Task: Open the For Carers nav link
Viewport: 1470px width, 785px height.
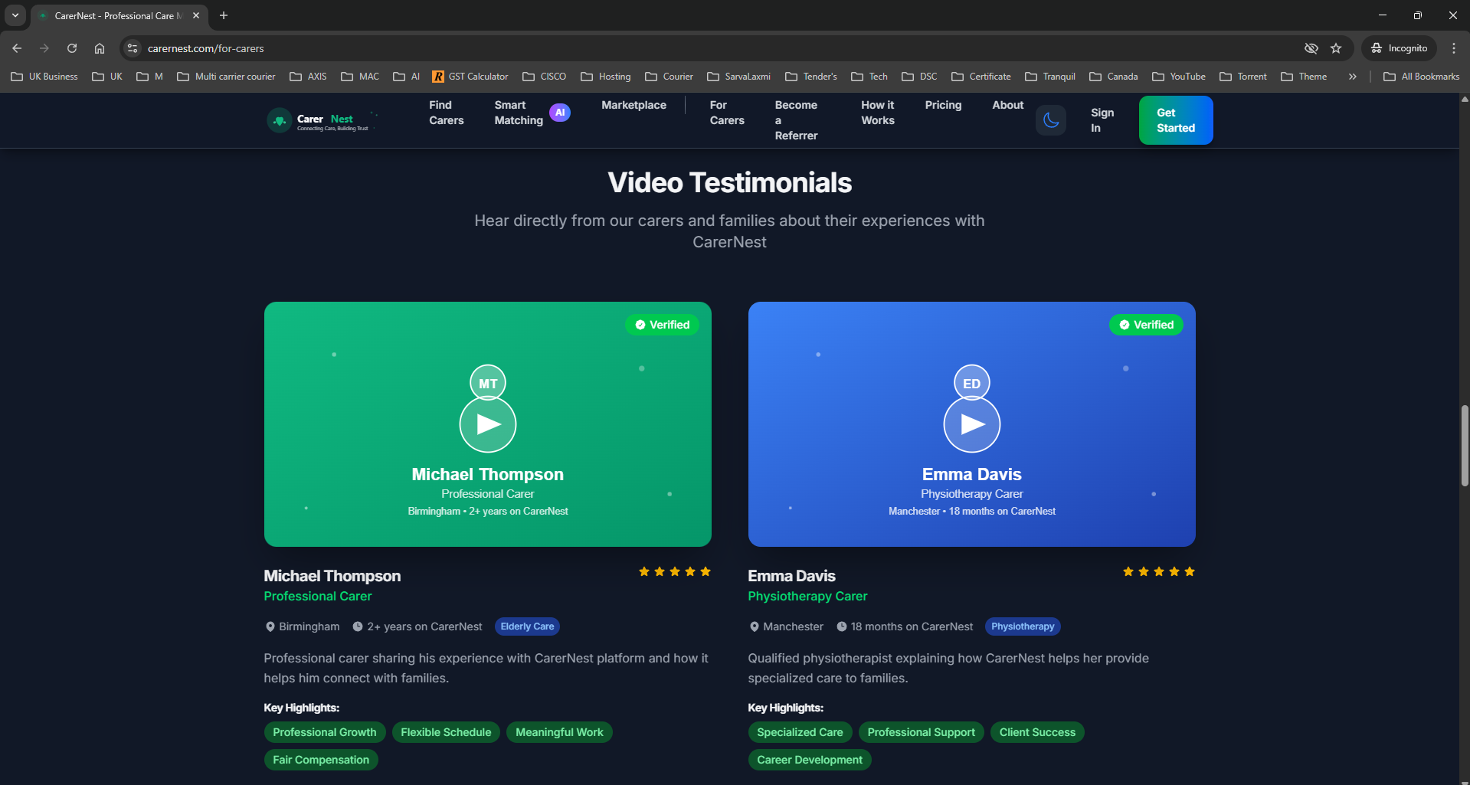Action: 727,113
